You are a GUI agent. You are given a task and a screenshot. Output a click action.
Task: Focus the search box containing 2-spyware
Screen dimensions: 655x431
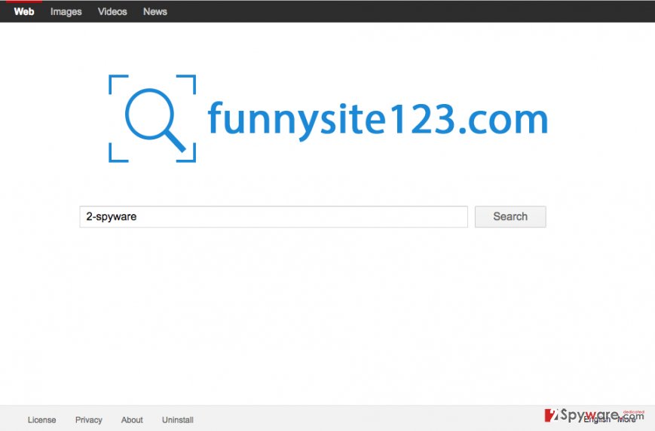(x=274, y=217)
